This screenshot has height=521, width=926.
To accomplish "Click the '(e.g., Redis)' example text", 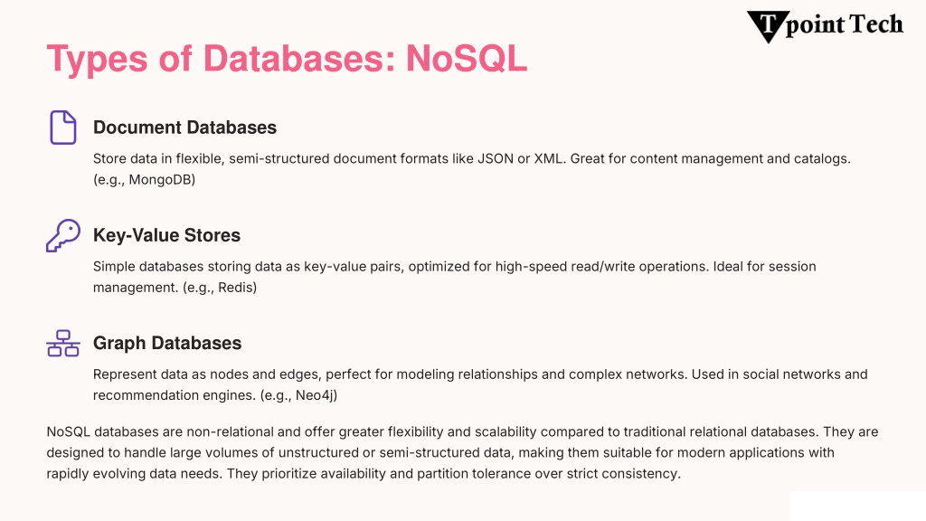I will [220, 288].
